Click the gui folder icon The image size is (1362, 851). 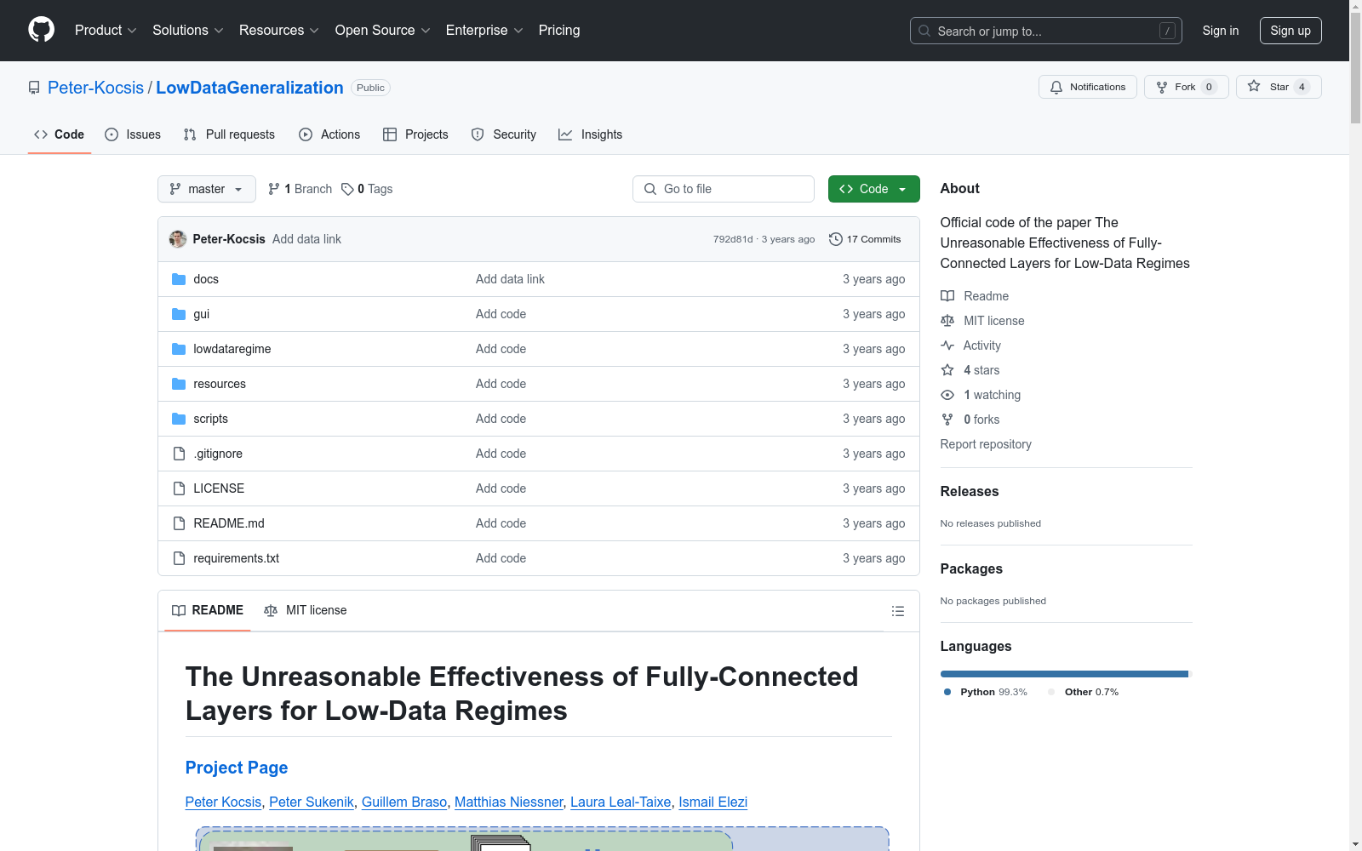point(179,314)
